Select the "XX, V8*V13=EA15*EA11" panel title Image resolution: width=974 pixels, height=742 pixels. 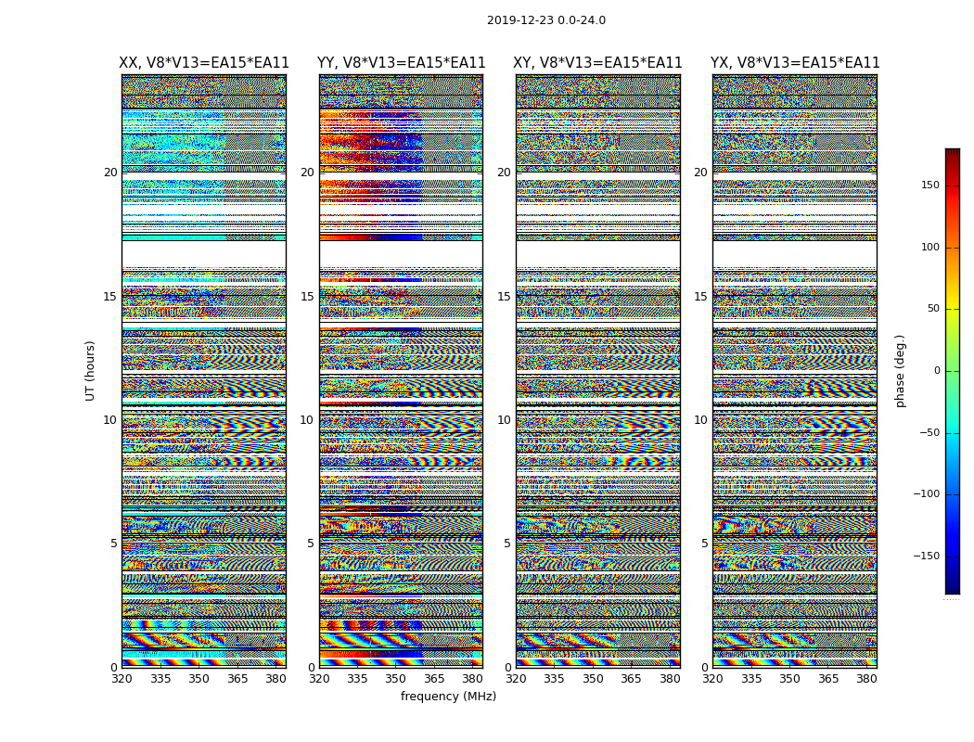204,63
